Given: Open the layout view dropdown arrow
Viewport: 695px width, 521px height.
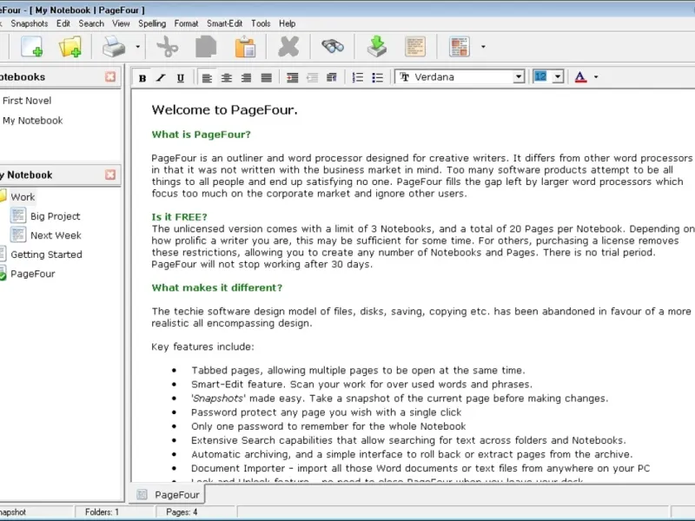Looking at the screenshot, I should pos(483,47).
